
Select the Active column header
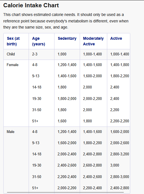tap(116, 38)
